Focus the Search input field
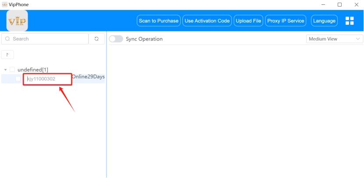This screenshot has height=178, width=364. click(45, 39)
